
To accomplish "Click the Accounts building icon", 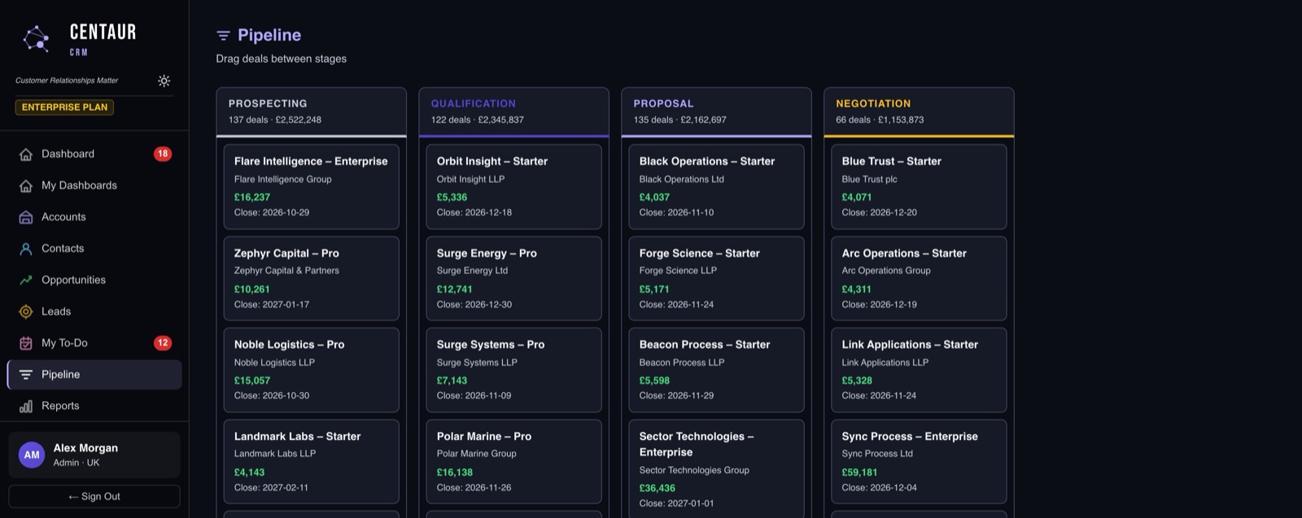I will click(26, 217).
